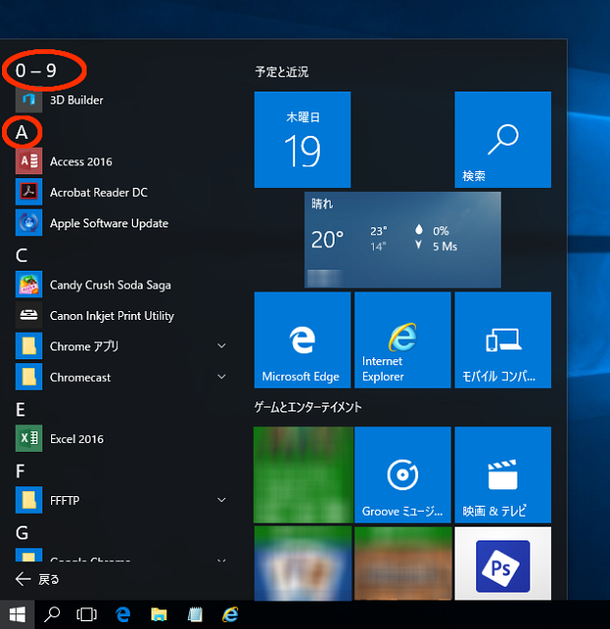
Task: Click the letter F section header
Action: [x=20, y=471]
